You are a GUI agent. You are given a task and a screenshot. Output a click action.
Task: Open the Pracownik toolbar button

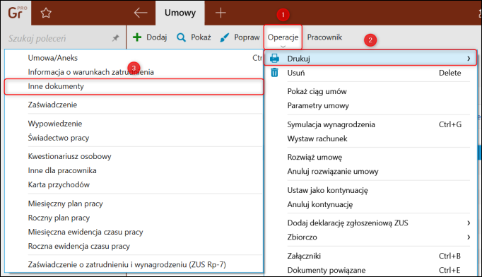[x=324, y=37]
